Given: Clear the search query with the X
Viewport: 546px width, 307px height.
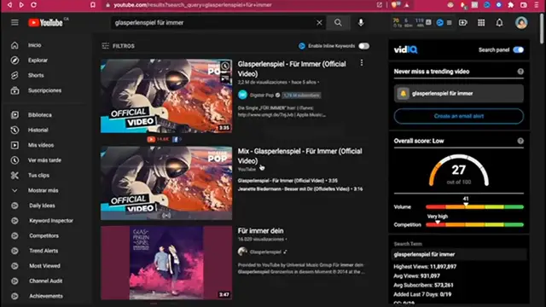Looking at the screenshot, I should click(x=319, y=23).
